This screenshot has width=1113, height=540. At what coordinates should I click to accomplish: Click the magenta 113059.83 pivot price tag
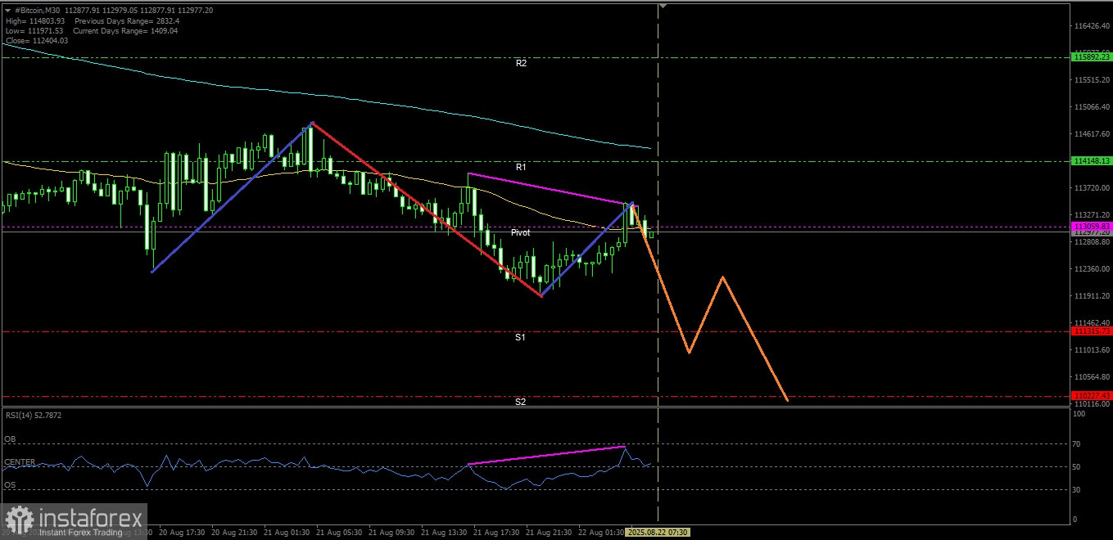1092,226
